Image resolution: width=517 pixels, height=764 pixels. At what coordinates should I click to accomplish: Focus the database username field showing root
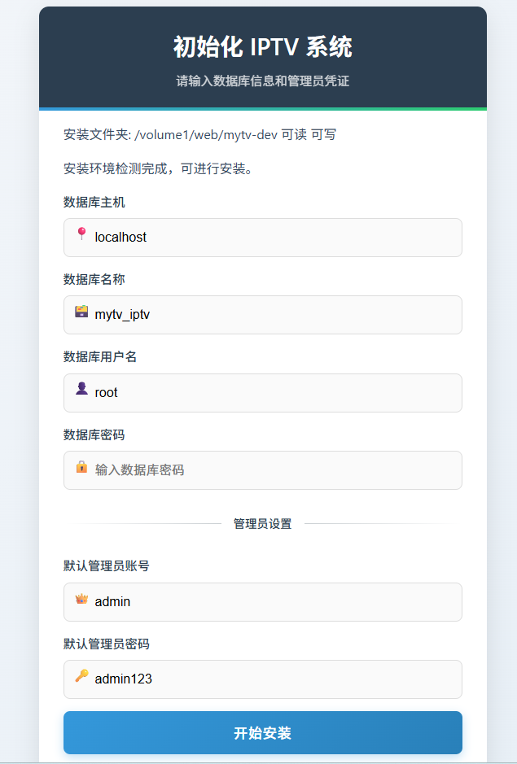point(263,393)
